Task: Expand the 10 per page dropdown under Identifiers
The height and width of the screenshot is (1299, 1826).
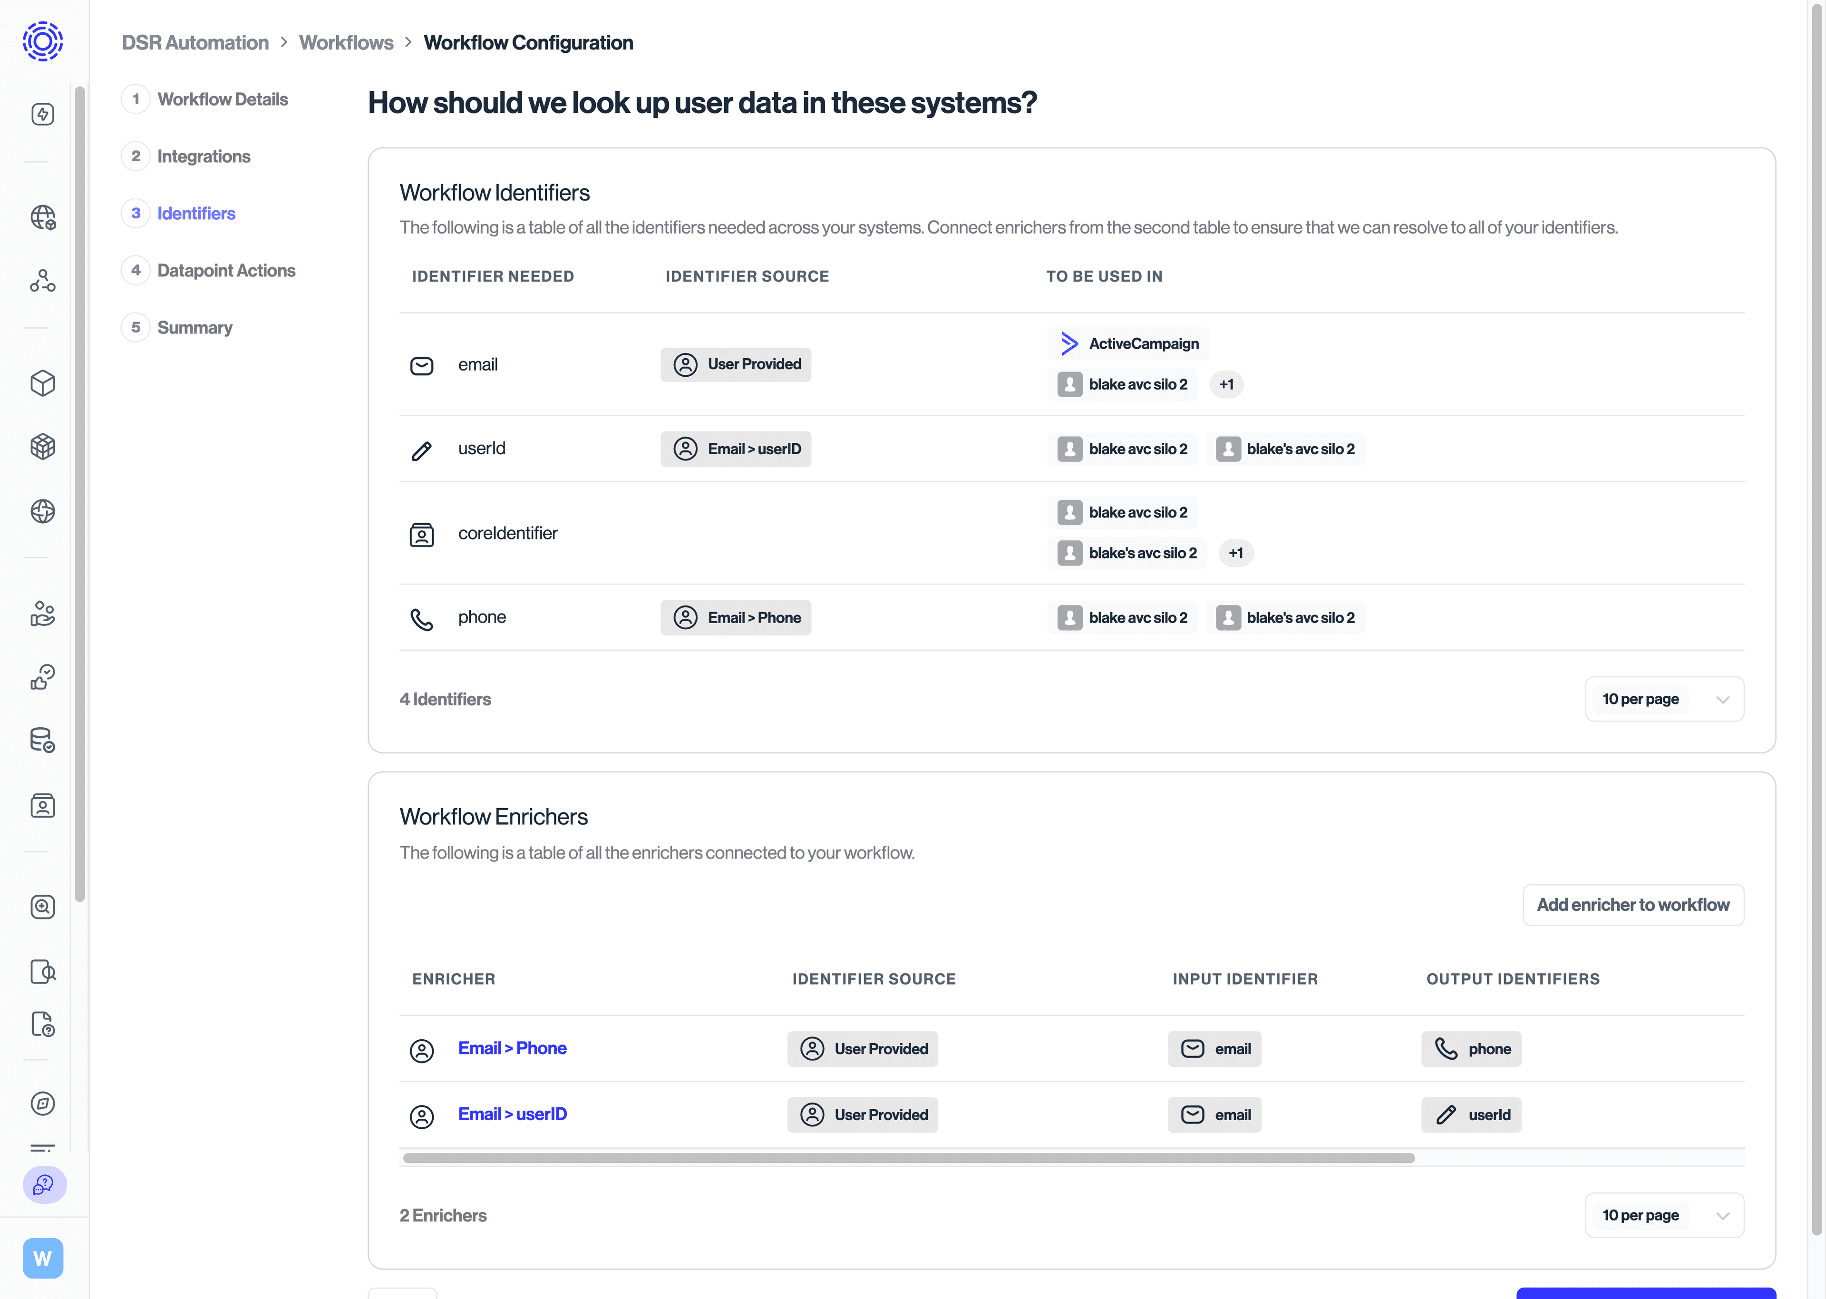Action: click(1664, 698)
